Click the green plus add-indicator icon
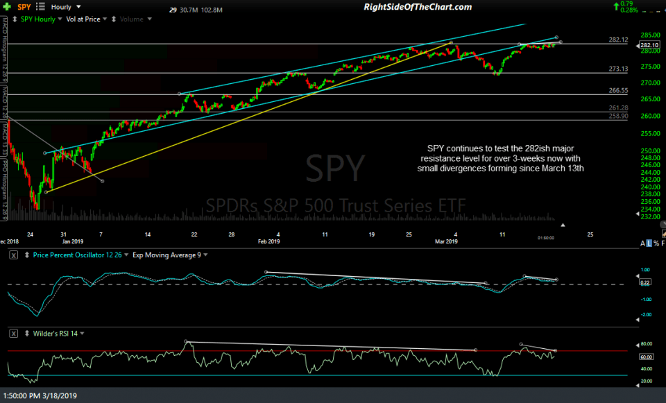The image size is (666, 403). click(7, 7)
